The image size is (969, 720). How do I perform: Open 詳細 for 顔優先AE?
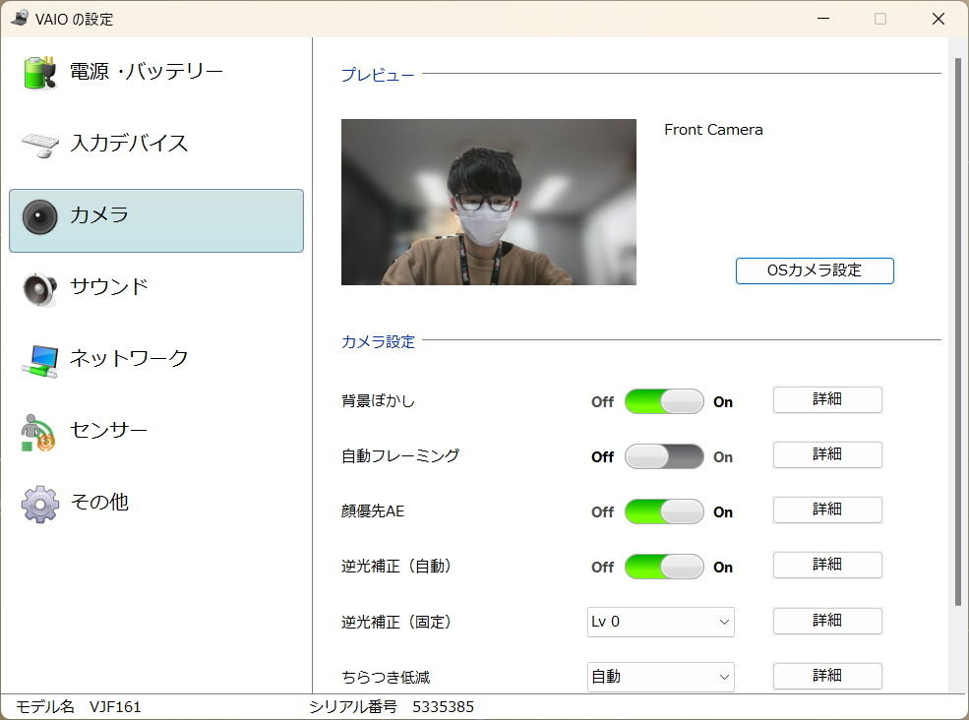[827, 510]
